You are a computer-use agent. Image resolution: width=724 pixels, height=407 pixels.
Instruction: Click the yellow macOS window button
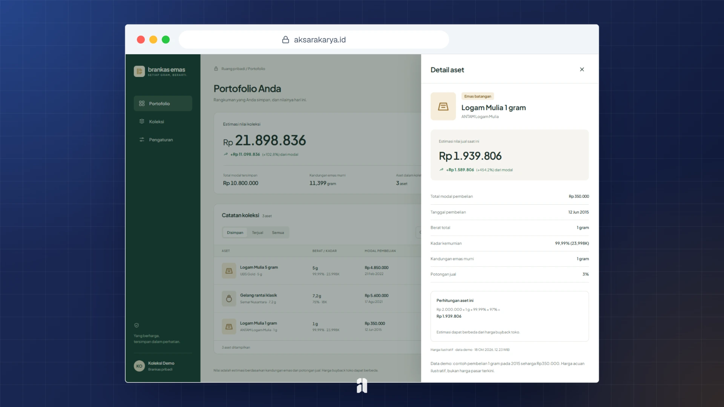(153, 40)
